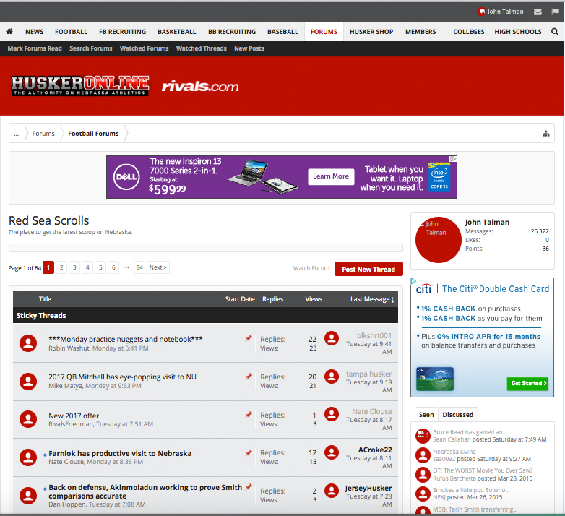Open the MEMBERS menu item

(420, 32)
